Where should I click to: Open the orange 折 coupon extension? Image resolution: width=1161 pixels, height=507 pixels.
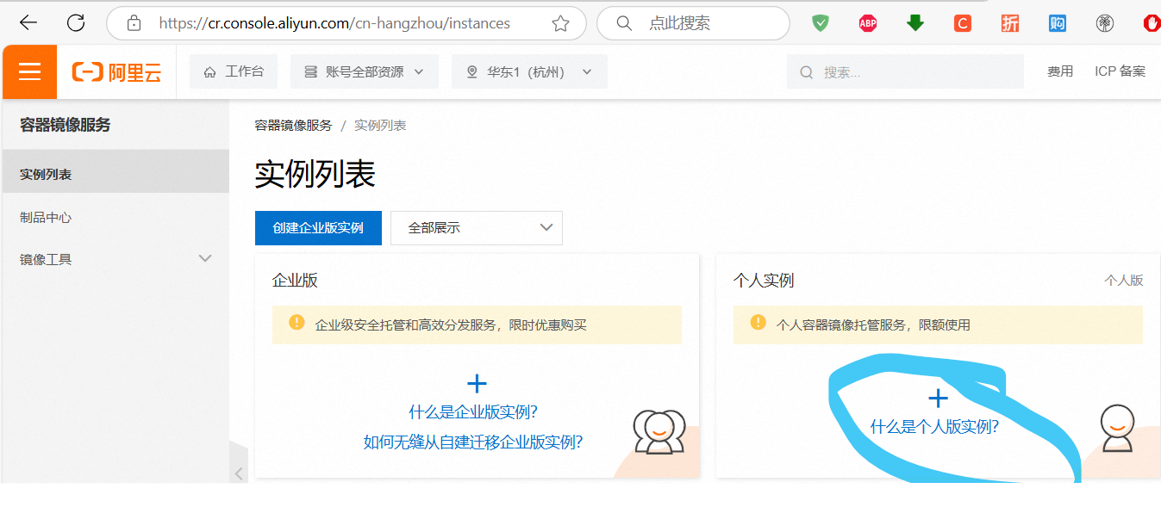point(1010,23)
